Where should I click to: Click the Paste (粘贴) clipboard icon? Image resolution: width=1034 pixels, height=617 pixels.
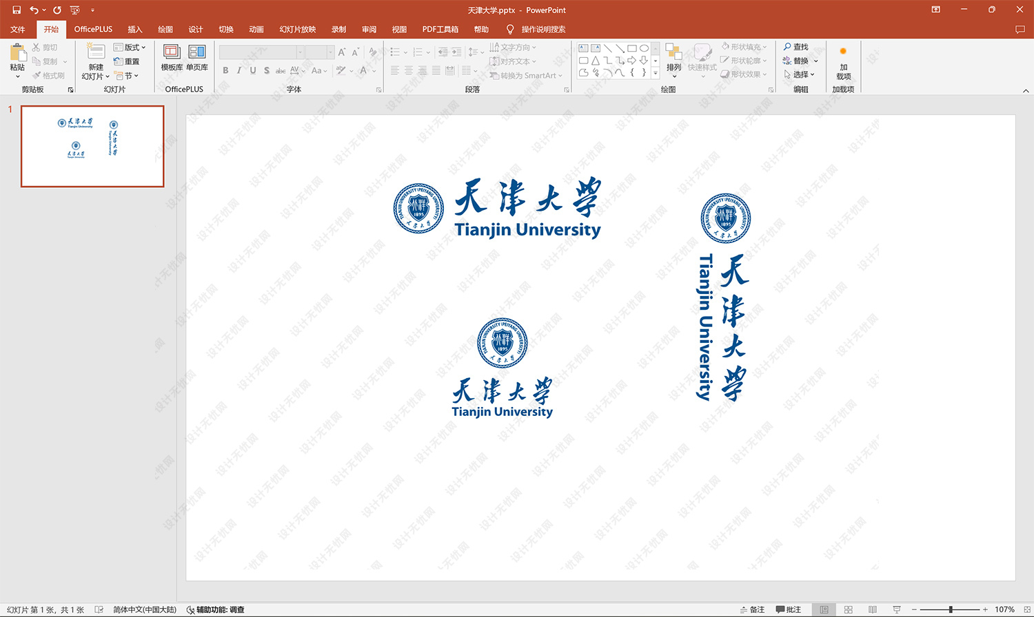(x=17, y=52)
